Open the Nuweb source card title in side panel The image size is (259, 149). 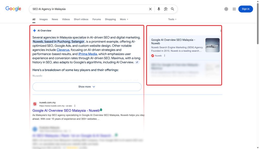tap(173, 42)
